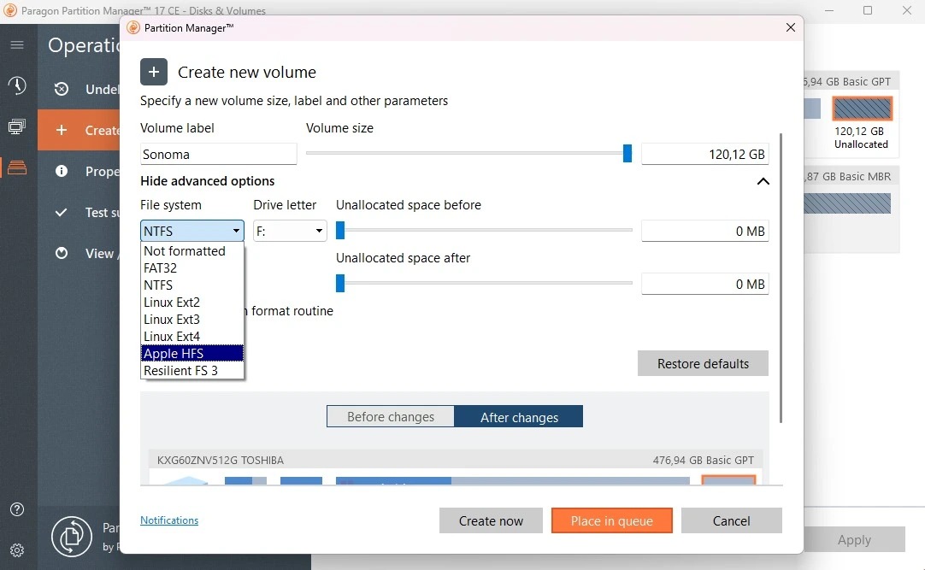Click the Undelete operation icon
925x570 pixels.
pos(62,89)
